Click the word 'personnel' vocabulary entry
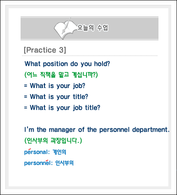The width and height of the screenshot is (177, 195). tap(37, 163)
